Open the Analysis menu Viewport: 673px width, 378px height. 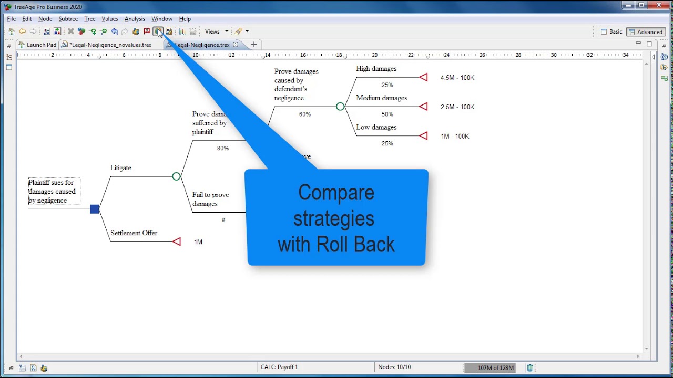135,19
